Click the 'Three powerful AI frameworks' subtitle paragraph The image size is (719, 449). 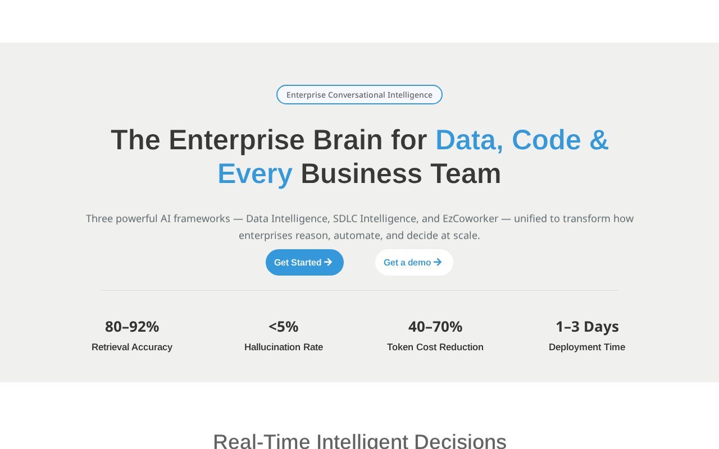point(359,227)
